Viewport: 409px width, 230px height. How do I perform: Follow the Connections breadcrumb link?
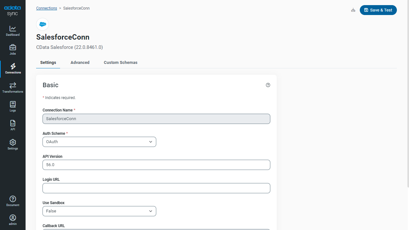pyautogui.click(x=47, y=8)
